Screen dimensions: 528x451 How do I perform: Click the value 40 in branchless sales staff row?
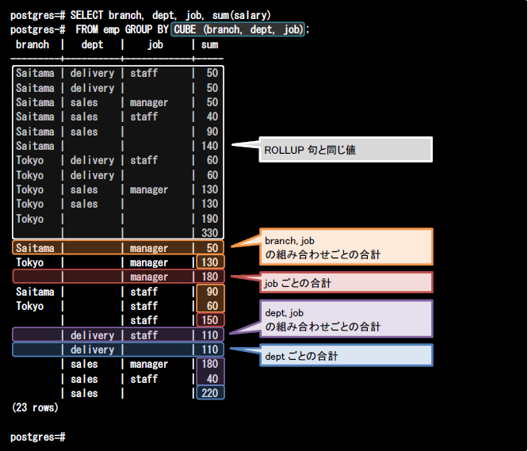point(212,379)
